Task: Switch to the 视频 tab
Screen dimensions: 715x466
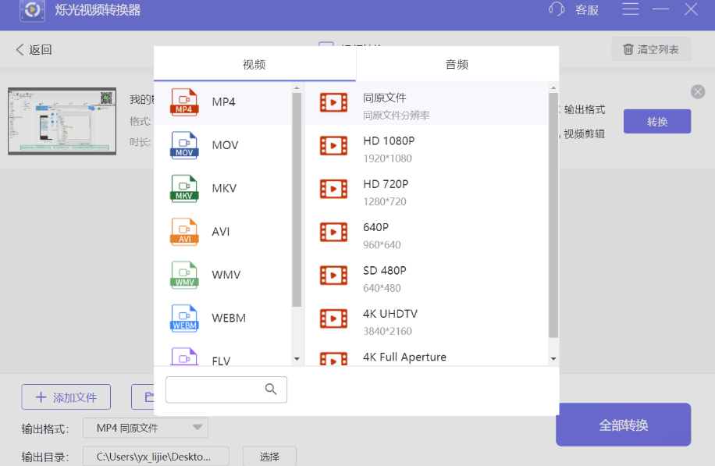Action: [x=254, y=64]
